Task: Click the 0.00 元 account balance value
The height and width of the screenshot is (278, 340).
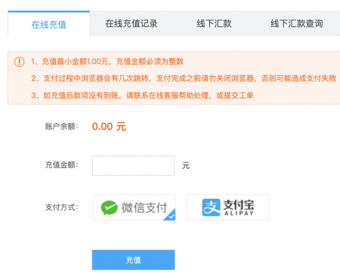Action: coord(109,126)
